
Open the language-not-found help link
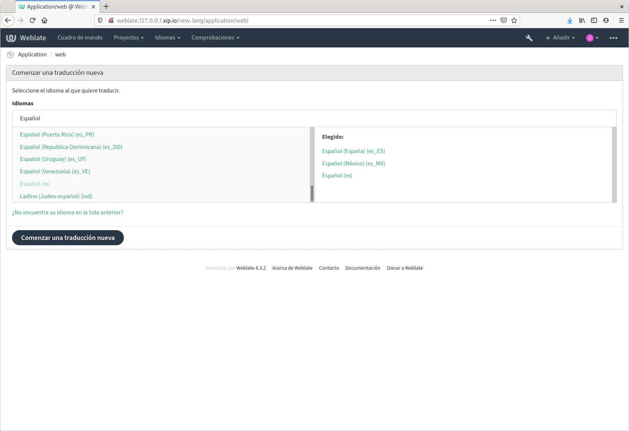click(x=67, y=212)
